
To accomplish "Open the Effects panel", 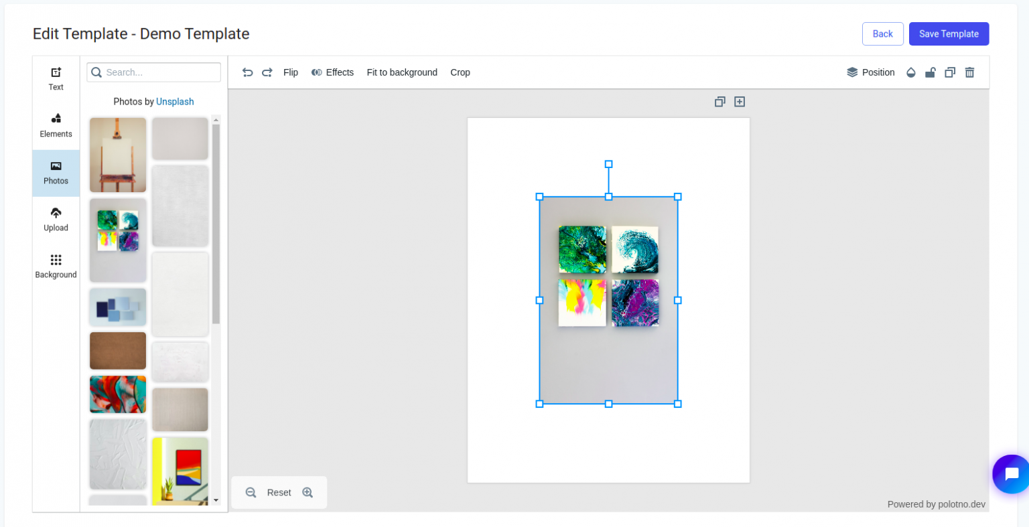I will pyautogui.click(x=332, y=72).
